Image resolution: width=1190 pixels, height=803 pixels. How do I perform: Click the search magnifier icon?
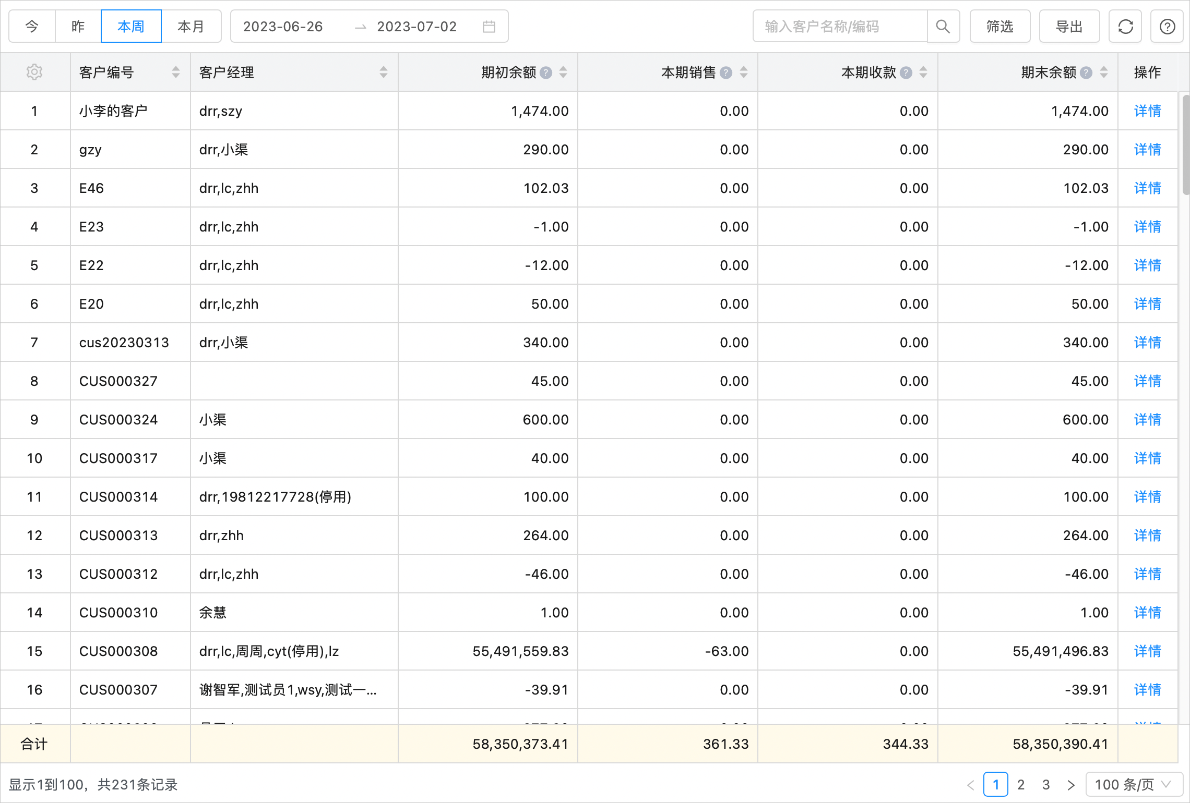[943, 27]
